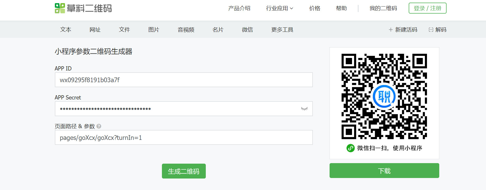Screen dimensions: 486x190
Task: Click the WeChat mini program green icon
Action: [x=350, y=148]
